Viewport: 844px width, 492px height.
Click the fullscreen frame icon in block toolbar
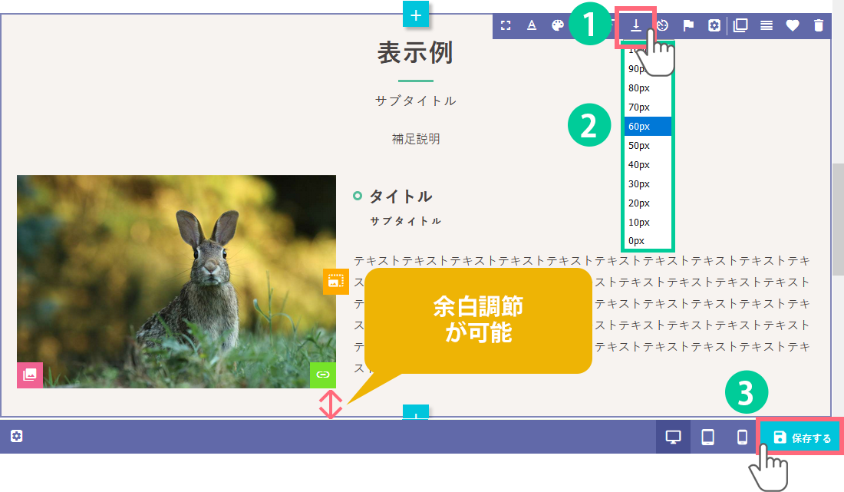point(506,25)
